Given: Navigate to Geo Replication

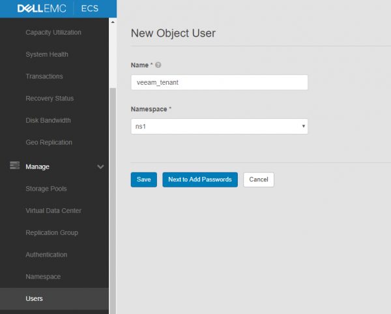Looking at the screenshot, I should [48, 142].
